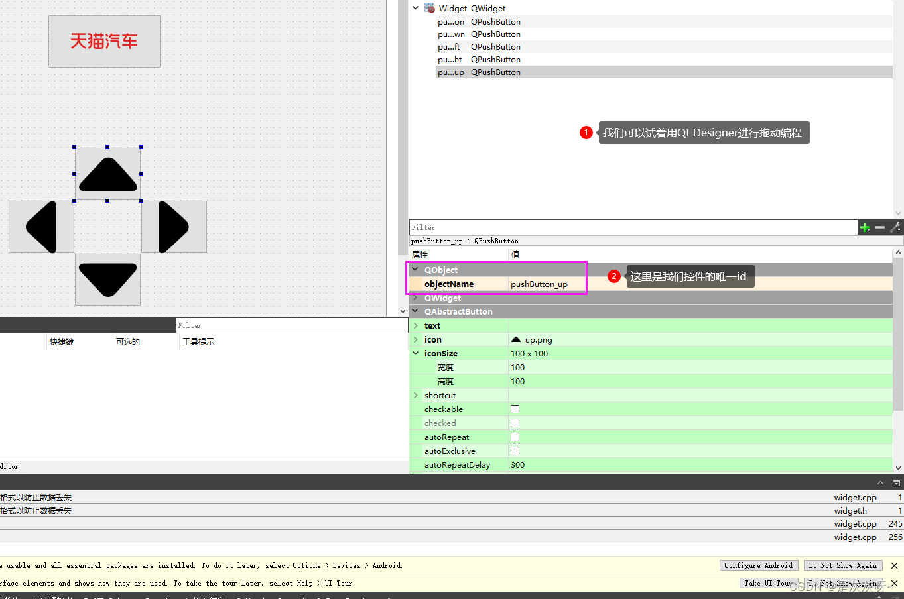Collapse the iconSize property row

(x=416, y=354)
